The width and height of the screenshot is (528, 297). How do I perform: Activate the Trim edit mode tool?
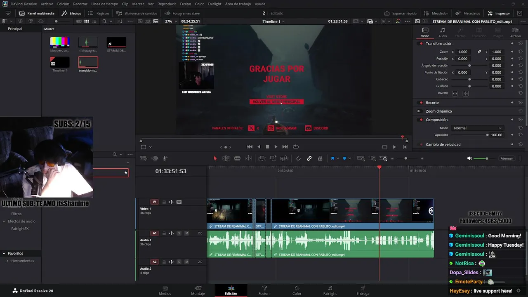tap(226, 158)
